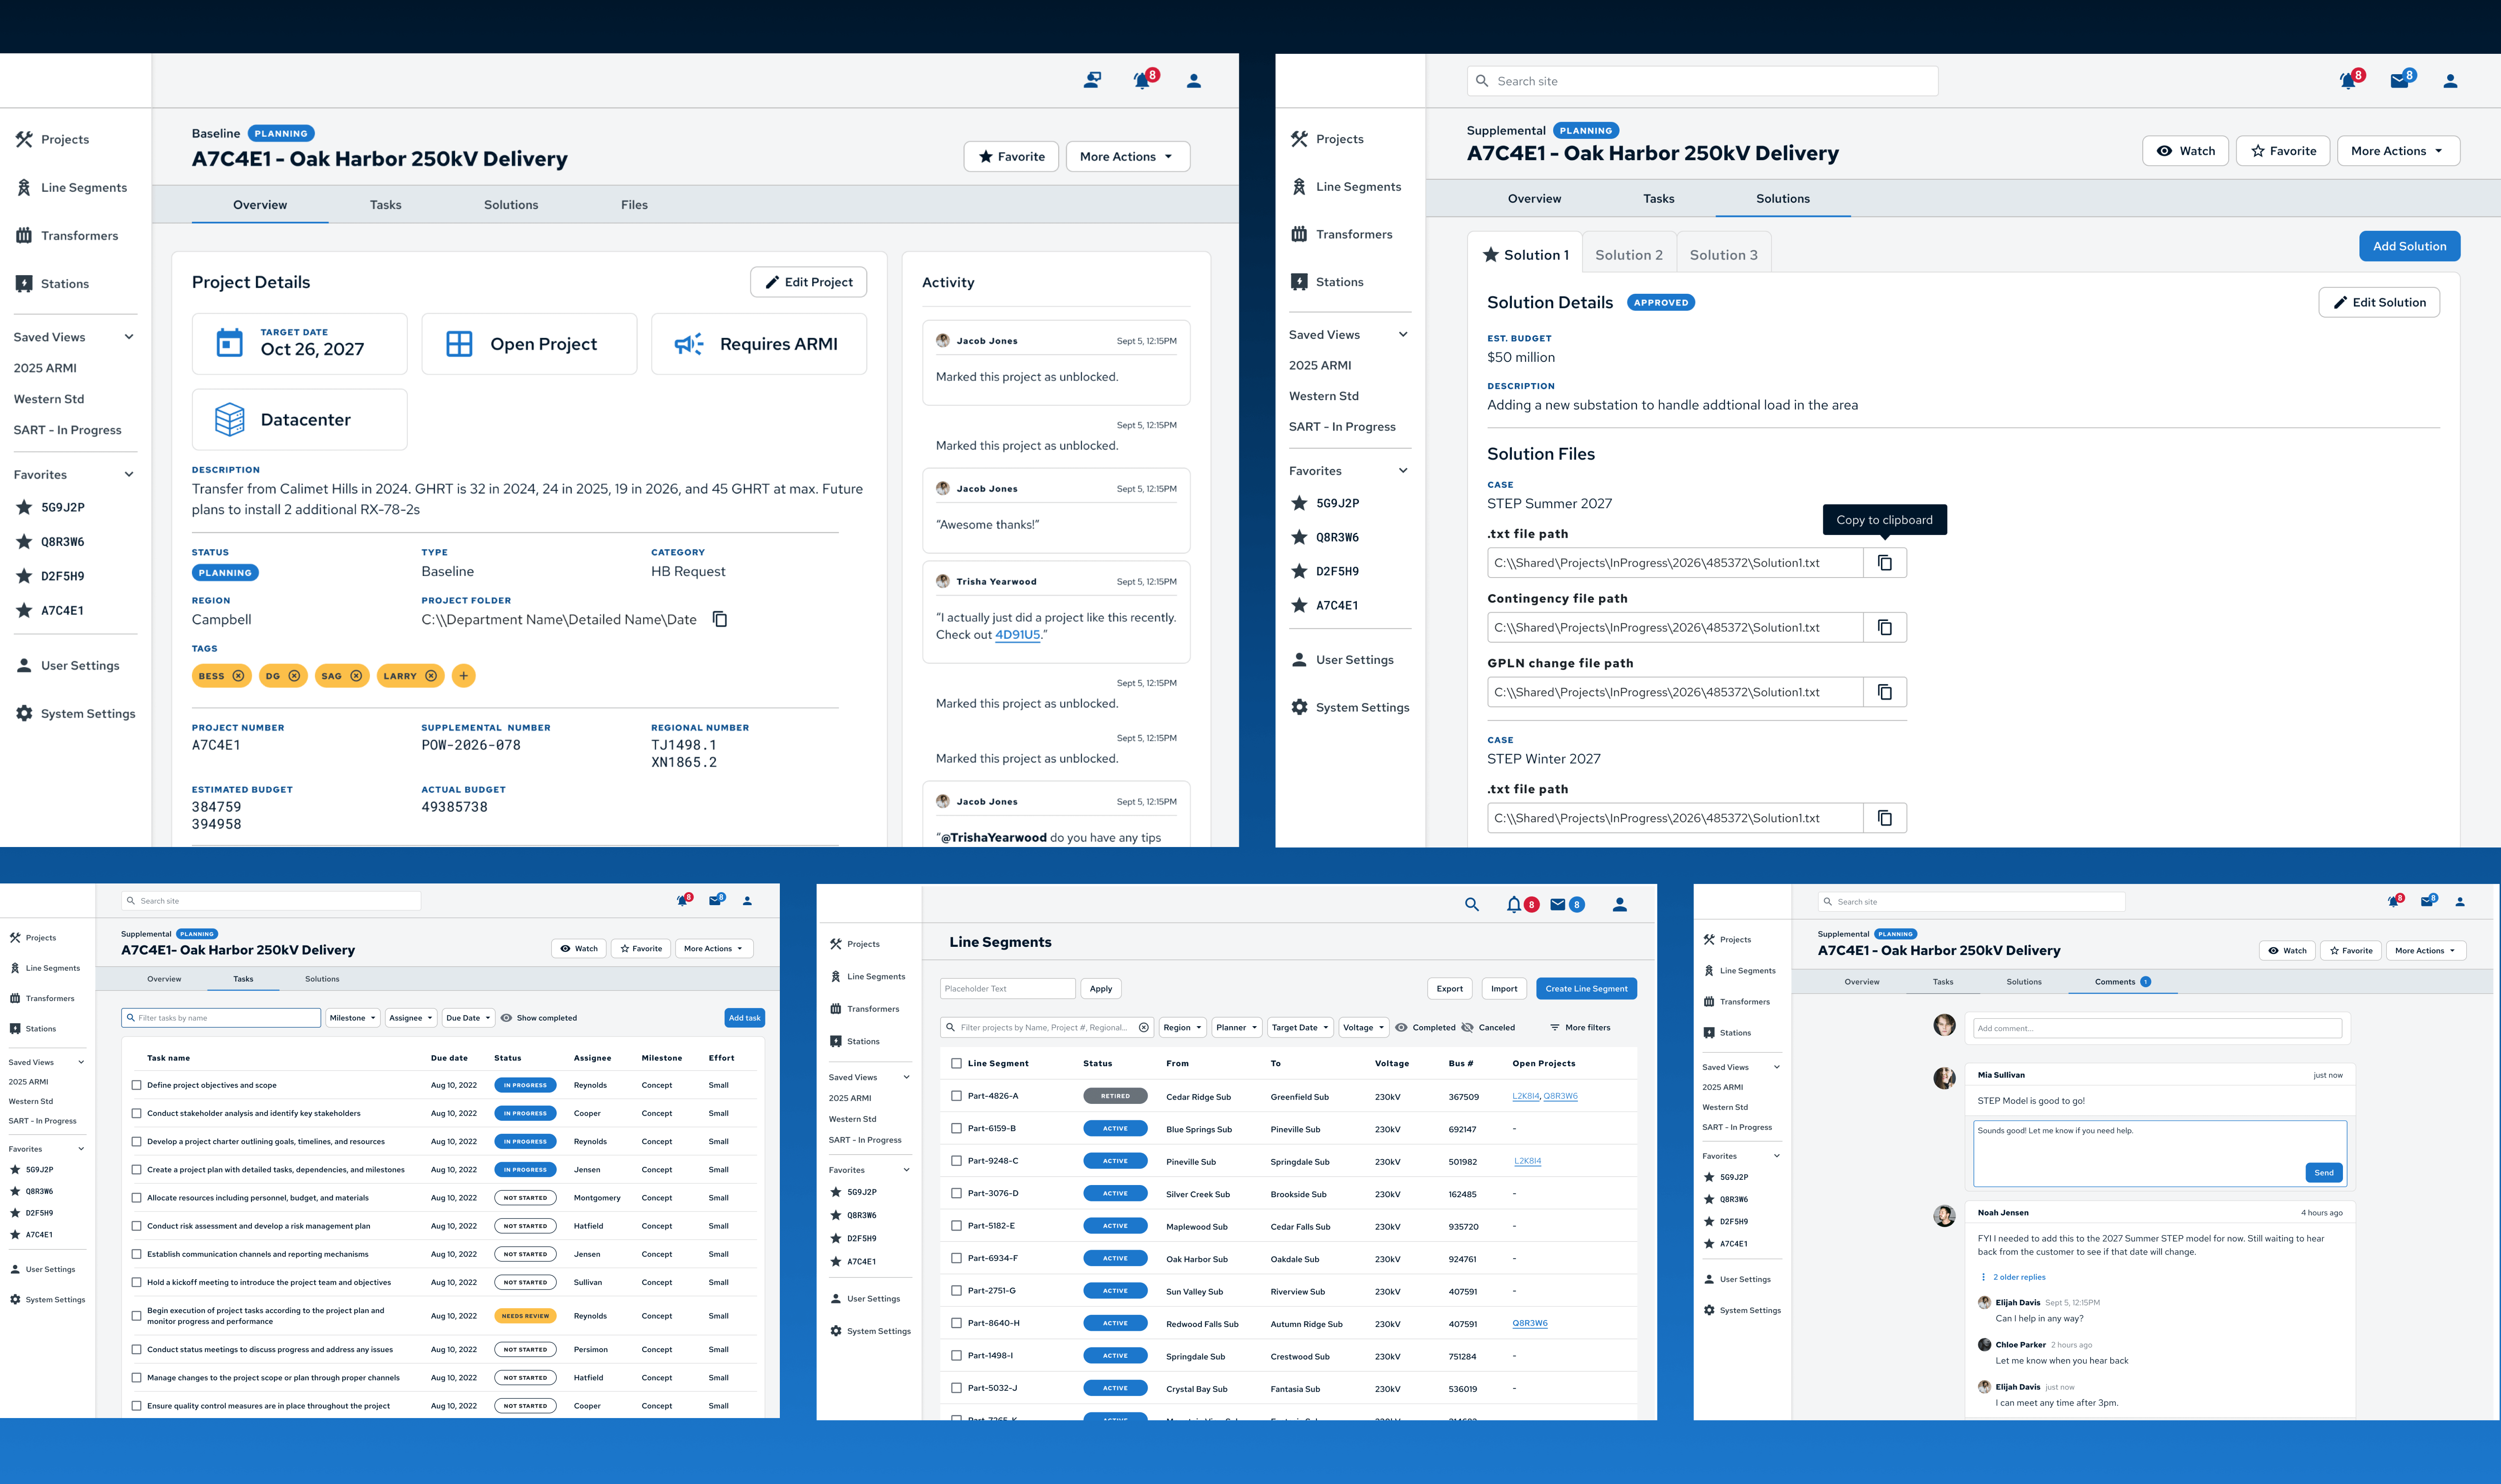Select favorite 5G9J2P in Overview window sidebar
2501x1484 pixels.
[50, 507]
